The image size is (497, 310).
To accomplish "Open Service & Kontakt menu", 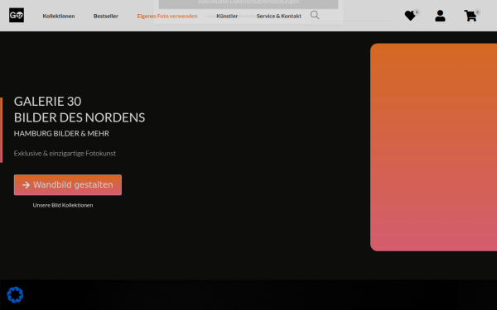I will (x=279, y=16).
